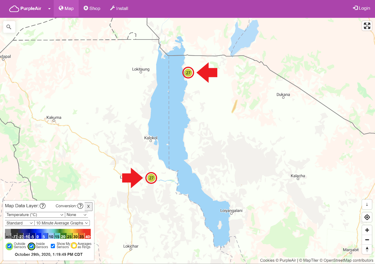Open the Conversion None dropdown

click(x=77, y=215)
